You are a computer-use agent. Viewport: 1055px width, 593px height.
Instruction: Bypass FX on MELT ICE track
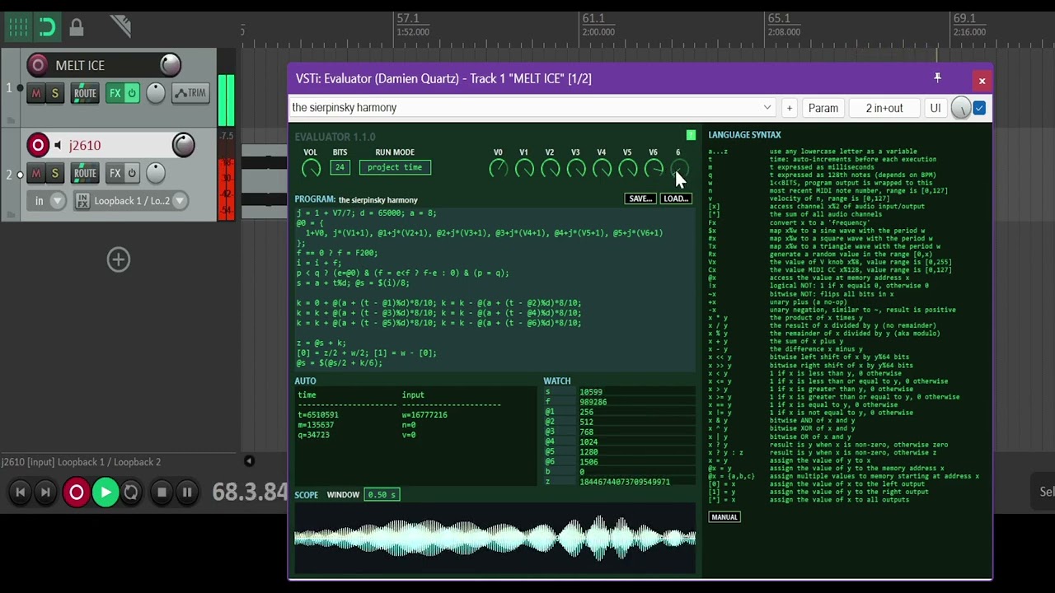pyautogui.click(x=132, y=93)
